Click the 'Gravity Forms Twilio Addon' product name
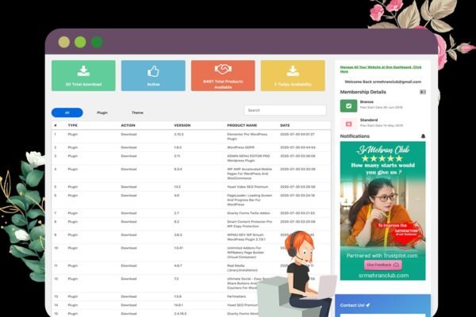476x317 pixels. (248, 213)
